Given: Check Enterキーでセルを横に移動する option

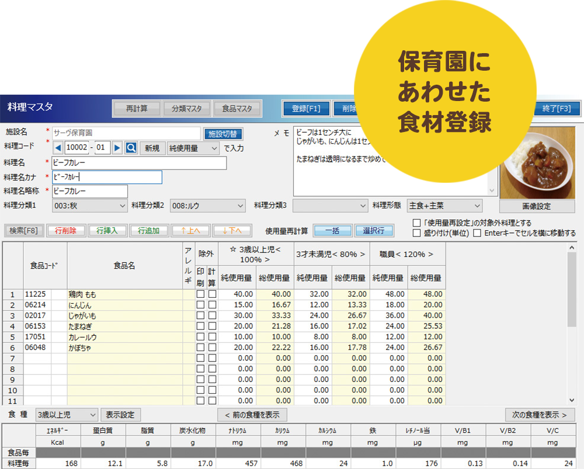Looking at the screenshot, I should coord(478,233).
